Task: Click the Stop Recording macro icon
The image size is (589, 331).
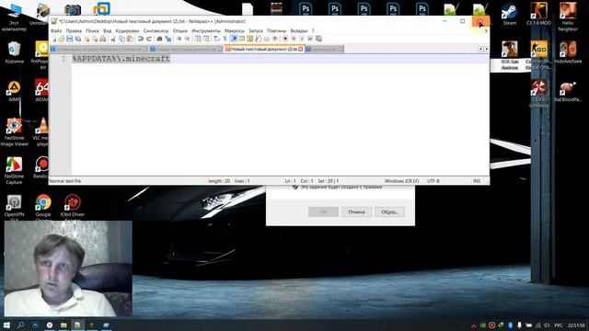Action: pos(294,39)
